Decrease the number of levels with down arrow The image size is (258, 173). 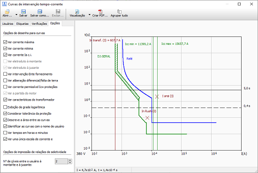click(70, 163)
